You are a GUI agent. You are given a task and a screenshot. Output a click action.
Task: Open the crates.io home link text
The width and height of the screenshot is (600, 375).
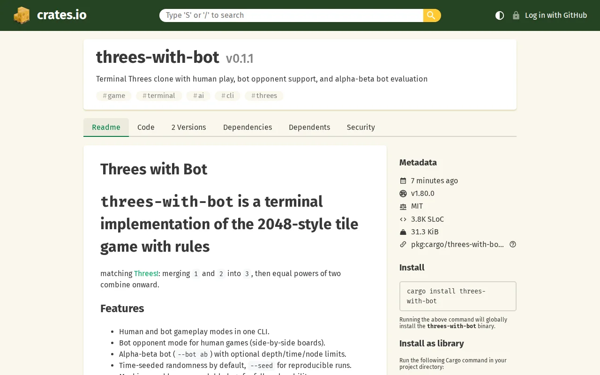point(61,15)
